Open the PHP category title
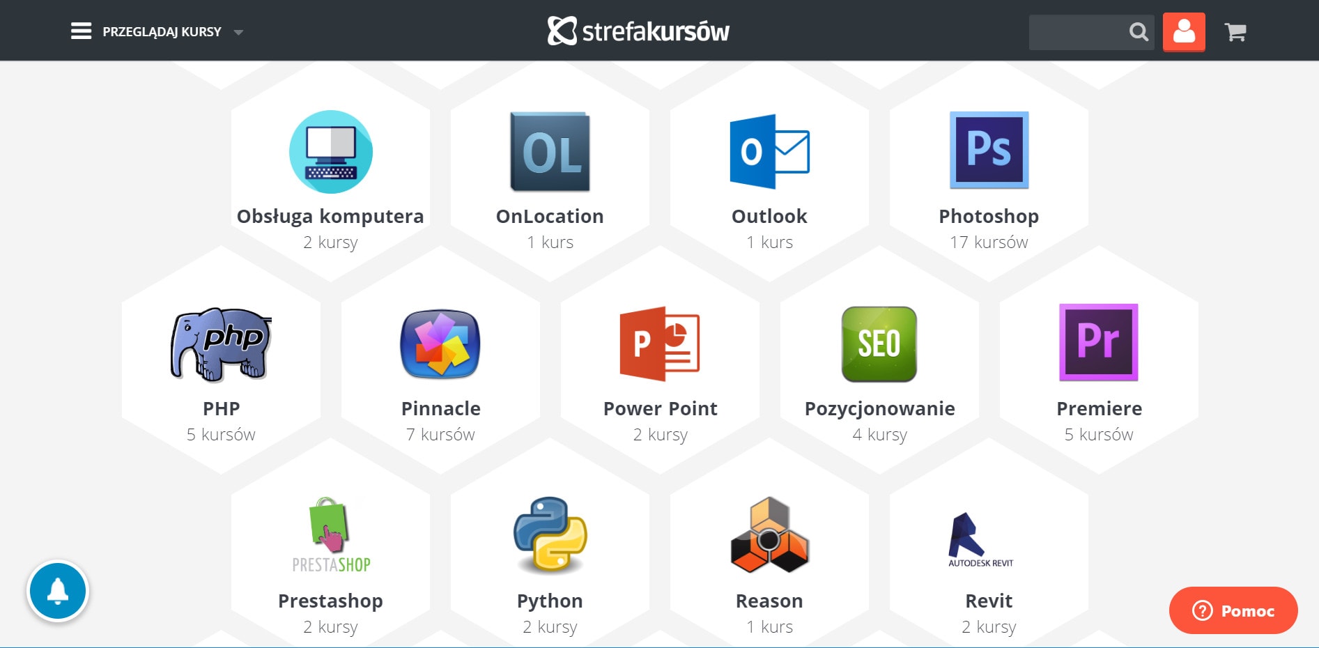Viewport: 1319px width, 648px height. (x=221, y=409)
